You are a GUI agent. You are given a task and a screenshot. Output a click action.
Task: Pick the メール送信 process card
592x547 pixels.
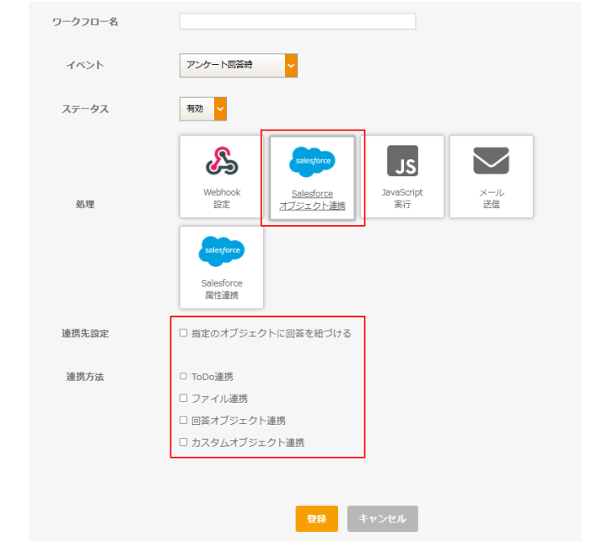point(491,176)
